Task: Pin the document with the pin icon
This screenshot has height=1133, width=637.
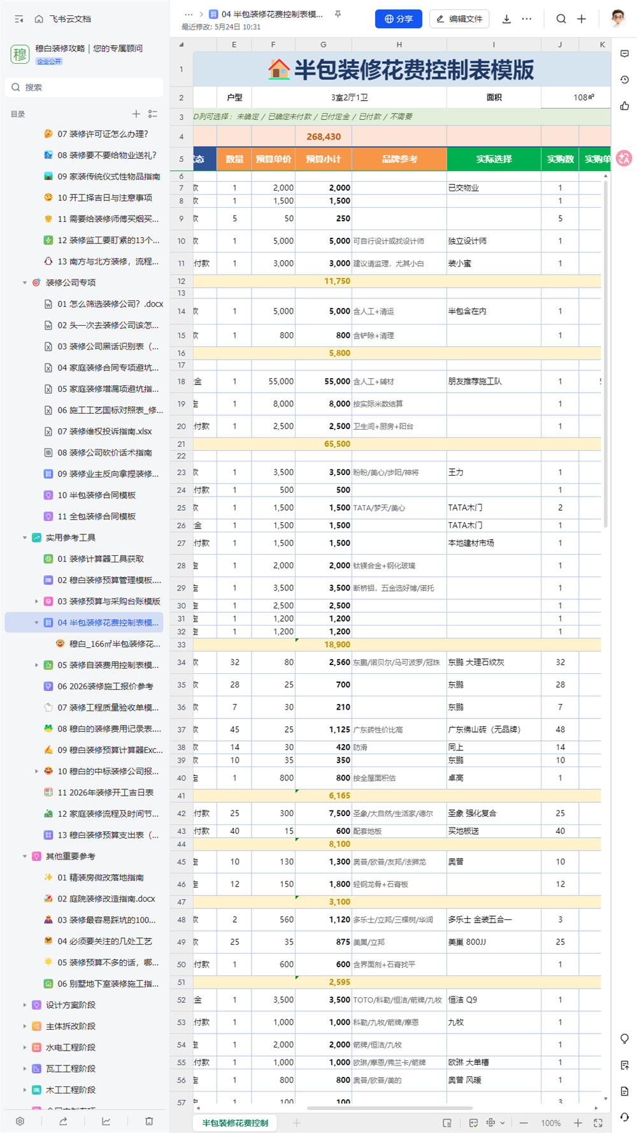Action: pos(338,14)
